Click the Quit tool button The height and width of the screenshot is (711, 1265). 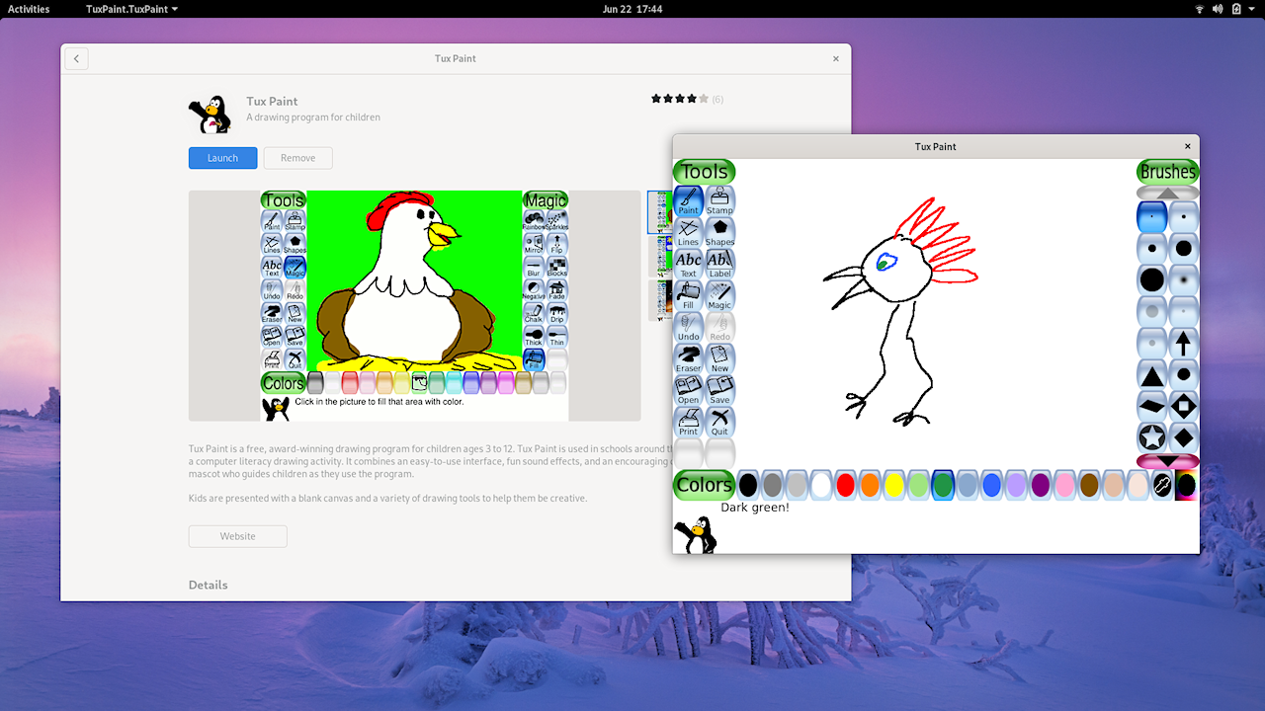coord(719,422)
